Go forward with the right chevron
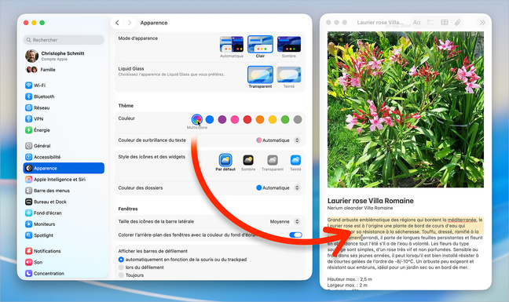The image size is (509, 302). 129,23
